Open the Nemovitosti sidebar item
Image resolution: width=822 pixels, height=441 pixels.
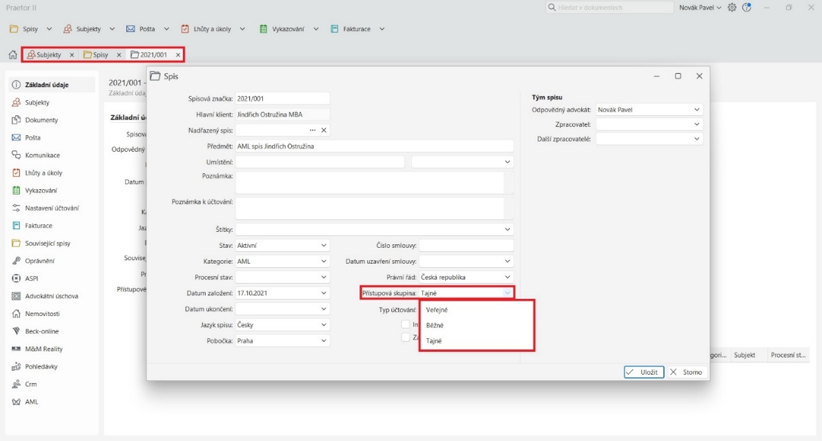tap(44, 313)
